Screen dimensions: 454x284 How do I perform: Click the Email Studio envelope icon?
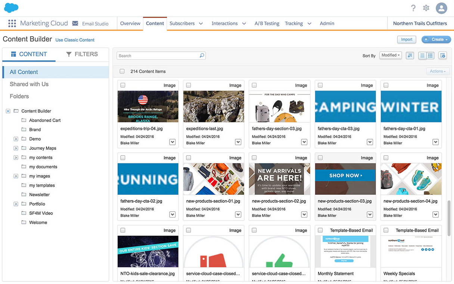point(75,23)
